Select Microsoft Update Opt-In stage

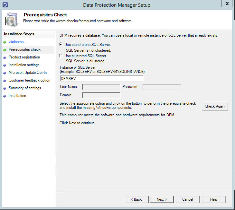pyautogui.click(x=28, y=73)
